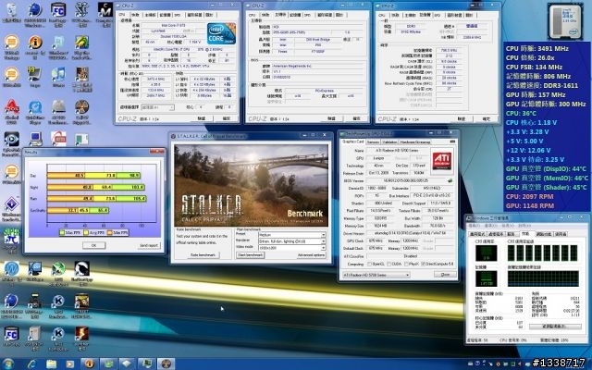The height and width of the screenshot is (370, 592).
Task: Toggle the DirectCompute 5.0 checkbox in GPU-Z
Action: pos(424,264)
